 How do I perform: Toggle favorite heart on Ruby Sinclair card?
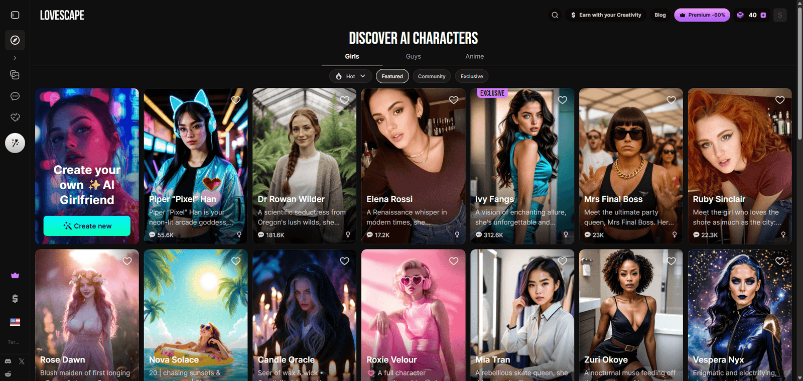coord(780,100)
